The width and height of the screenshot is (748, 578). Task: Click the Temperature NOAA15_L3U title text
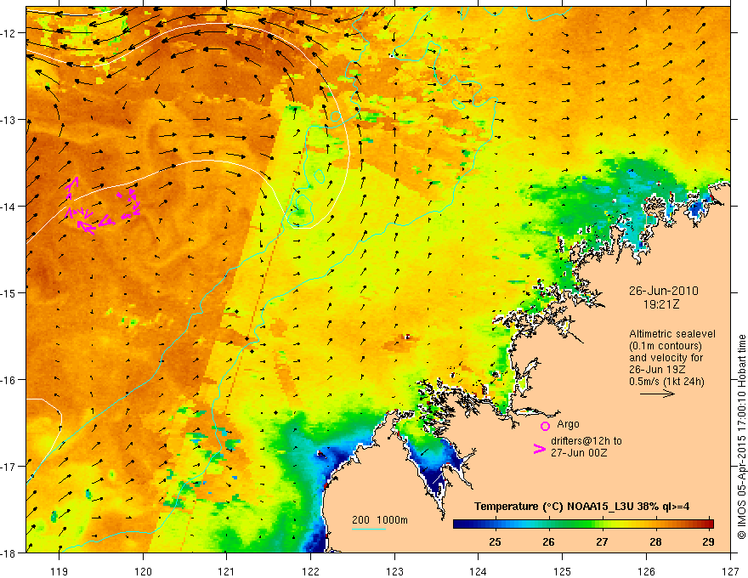[x=581, y=507]
